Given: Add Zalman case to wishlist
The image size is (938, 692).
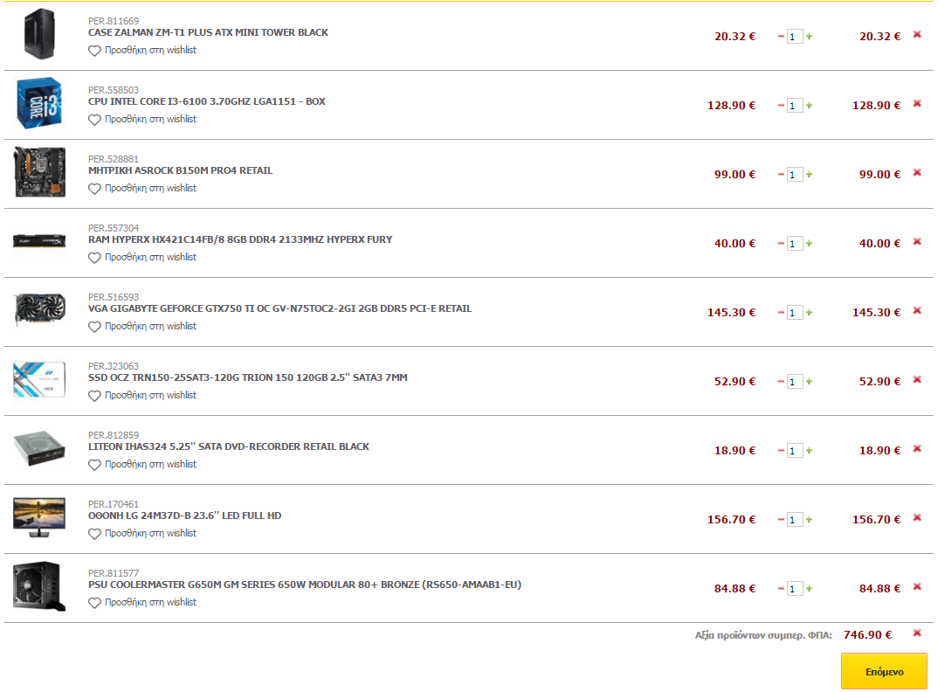Looking at the screenshot, I should [x=142, y=51].
